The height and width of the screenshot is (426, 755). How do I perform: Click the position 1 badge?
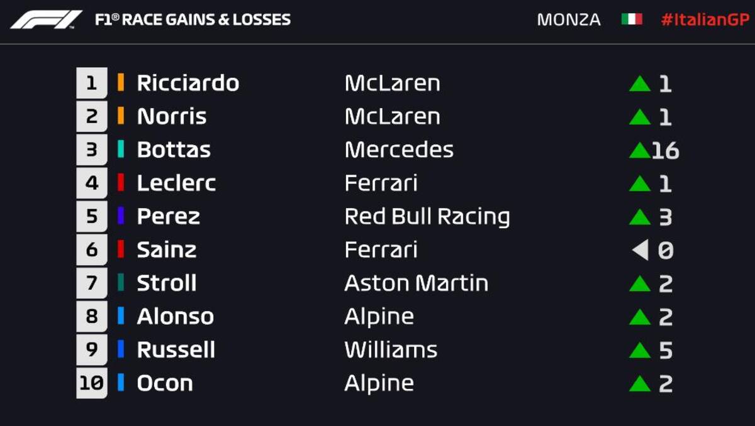point(92,83)
